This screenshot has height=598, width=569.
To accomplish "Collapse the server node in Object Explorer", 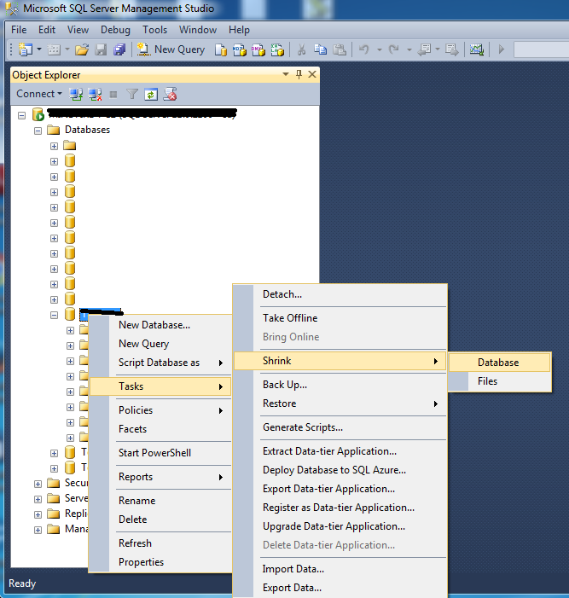I will [x=21, y=115].
